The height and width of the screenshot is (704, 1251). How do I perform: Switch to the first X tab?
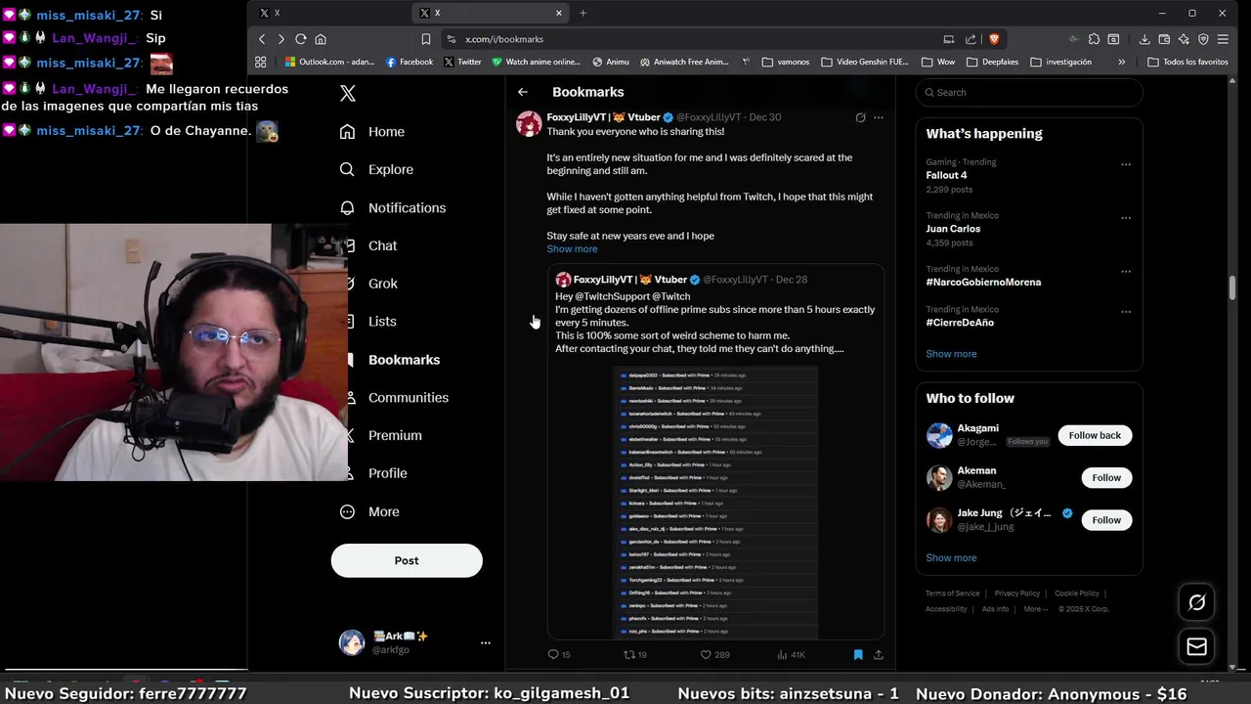[329, 13]
